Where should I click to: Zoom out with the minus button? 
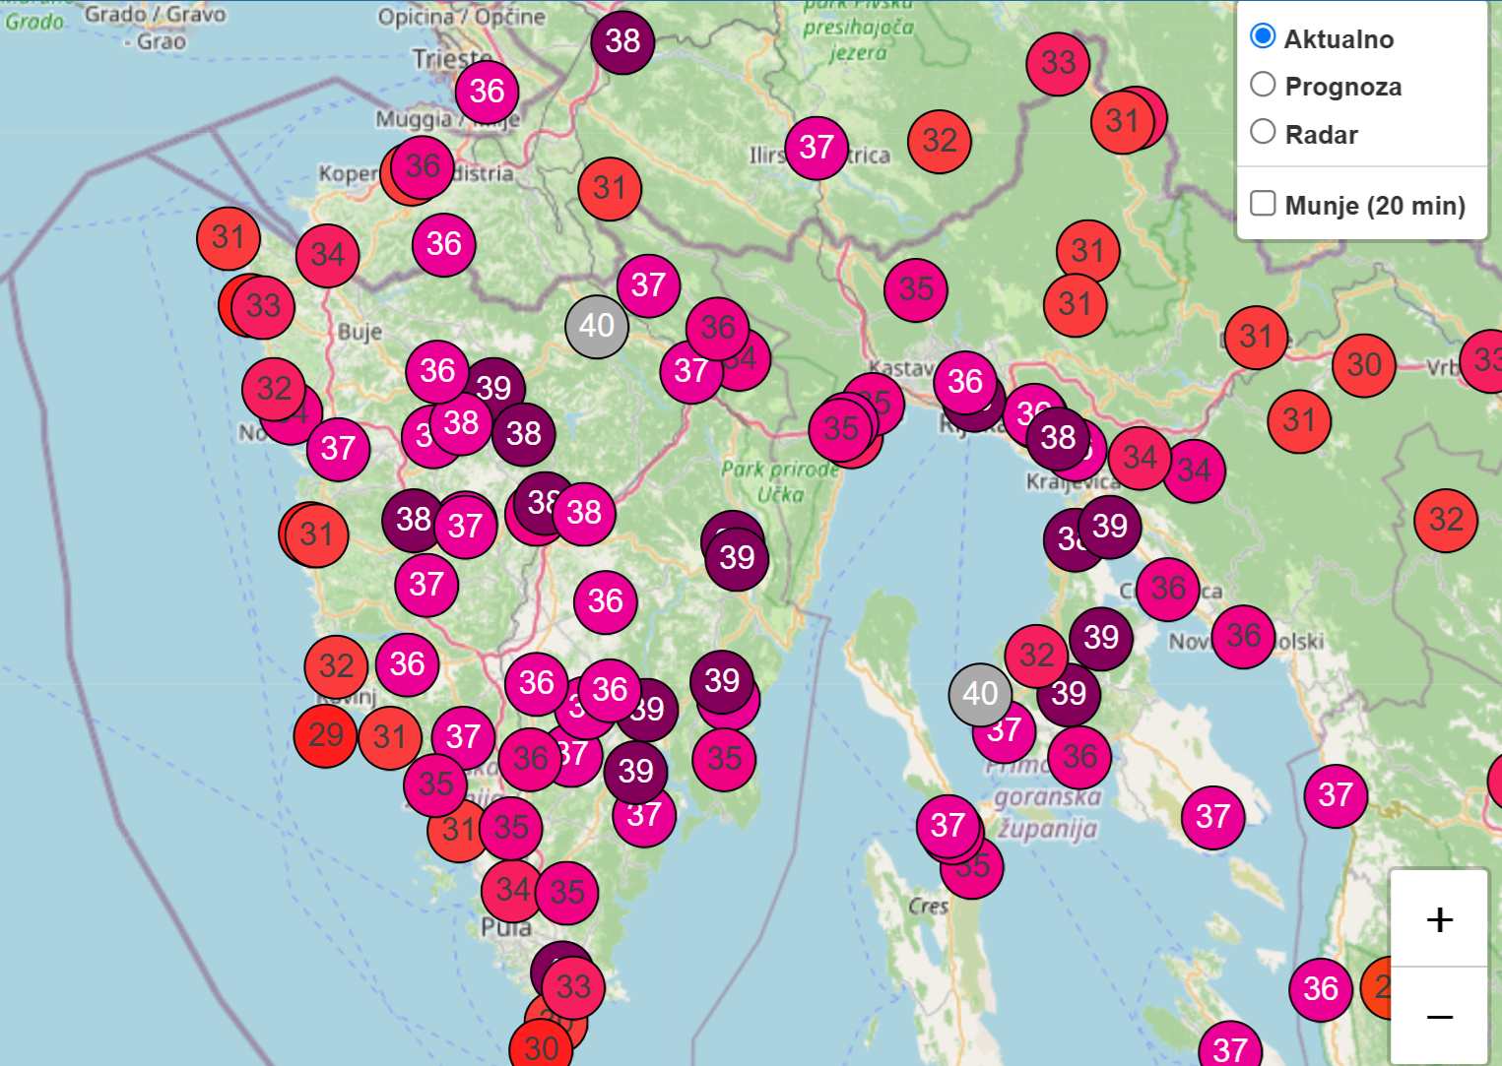(1439, 1016)
